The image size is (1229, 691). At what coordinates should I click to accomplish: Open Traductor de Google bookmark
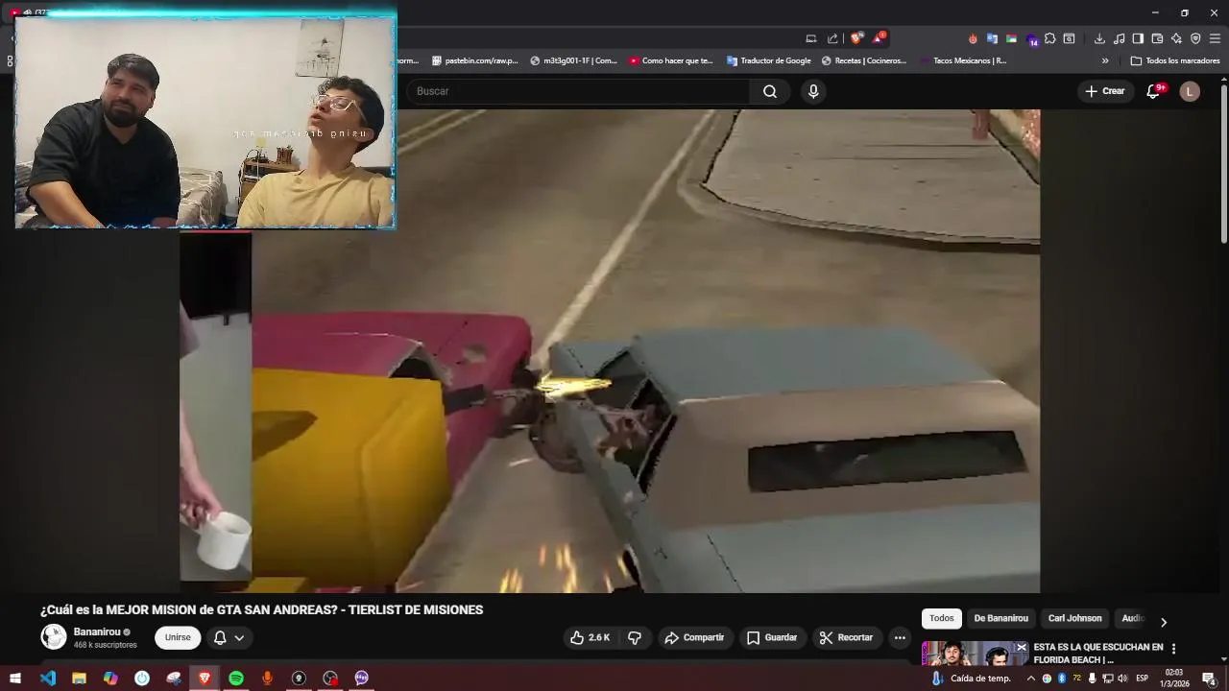pyautogui.click(x=768, y=60)
